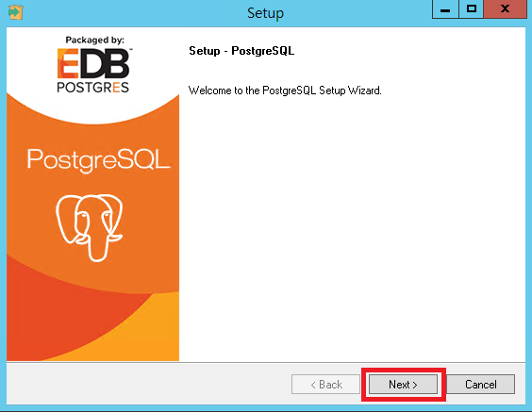Click the EDB Postgres logo
Image resolution: width=532 pixels, height=412 pixels.
click(x=94, y=70)
